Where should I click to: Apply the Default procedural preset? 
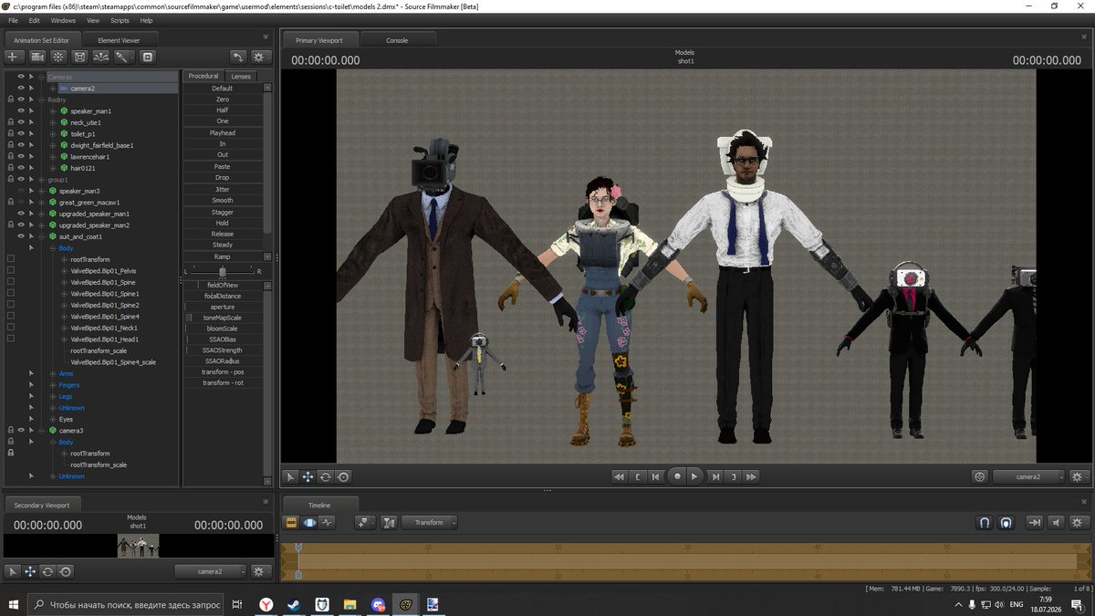(x=223, y=88)
